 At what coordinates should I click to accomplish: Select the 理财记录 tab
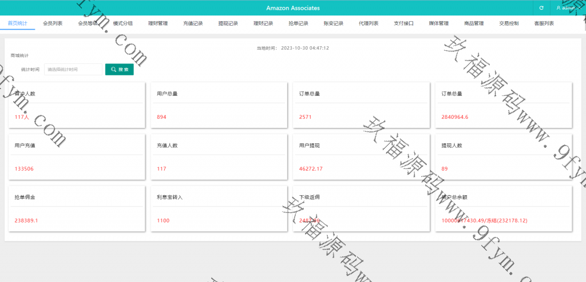tap(263, 23)
